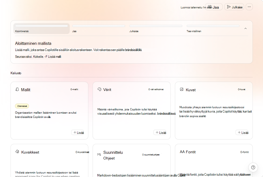Screen dimensions: 263x177
Task: Click the 'O värivalikoimat' count label
Action: point(156,89)
